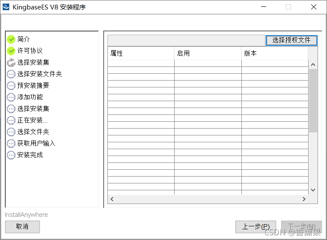This screenshot has width=327, height=240.
Task: Click the 取消 button
Action: (22, 227)
